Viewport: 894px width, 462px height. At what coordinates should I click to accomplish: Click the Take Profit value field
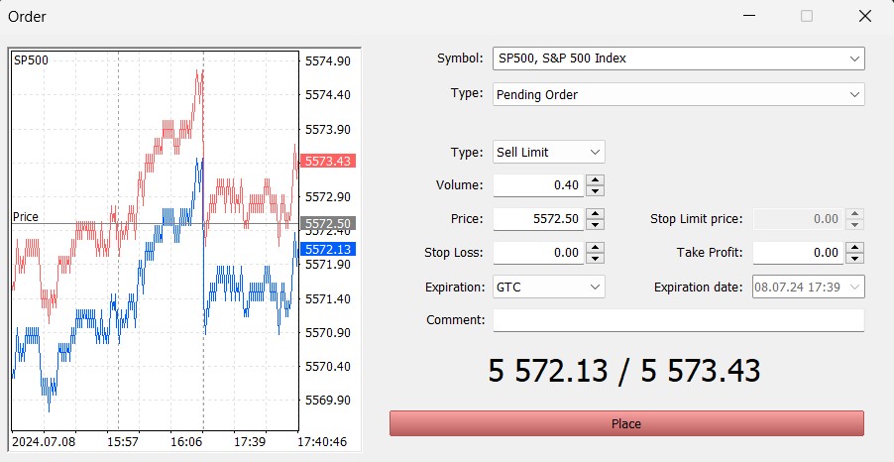[797, 253]
